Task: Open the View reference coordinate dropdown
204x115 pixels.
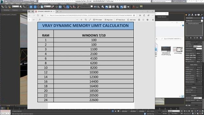Action: pos(47,6)
